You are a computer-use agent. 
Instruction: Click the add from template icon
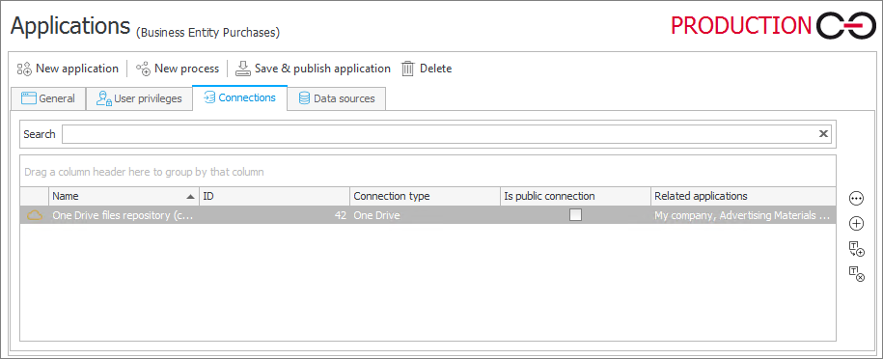tap(856, 249)
